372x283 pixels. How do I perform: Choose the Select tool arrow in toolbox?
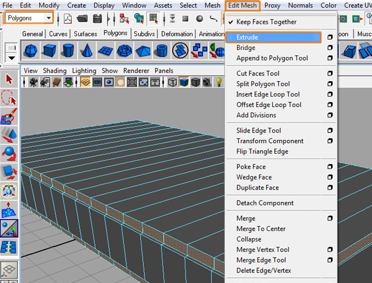point(9,79)
